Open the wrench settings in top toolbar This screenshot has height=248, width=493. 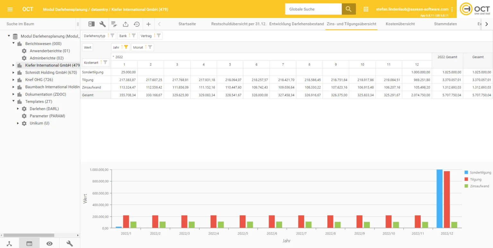(103, 24)
